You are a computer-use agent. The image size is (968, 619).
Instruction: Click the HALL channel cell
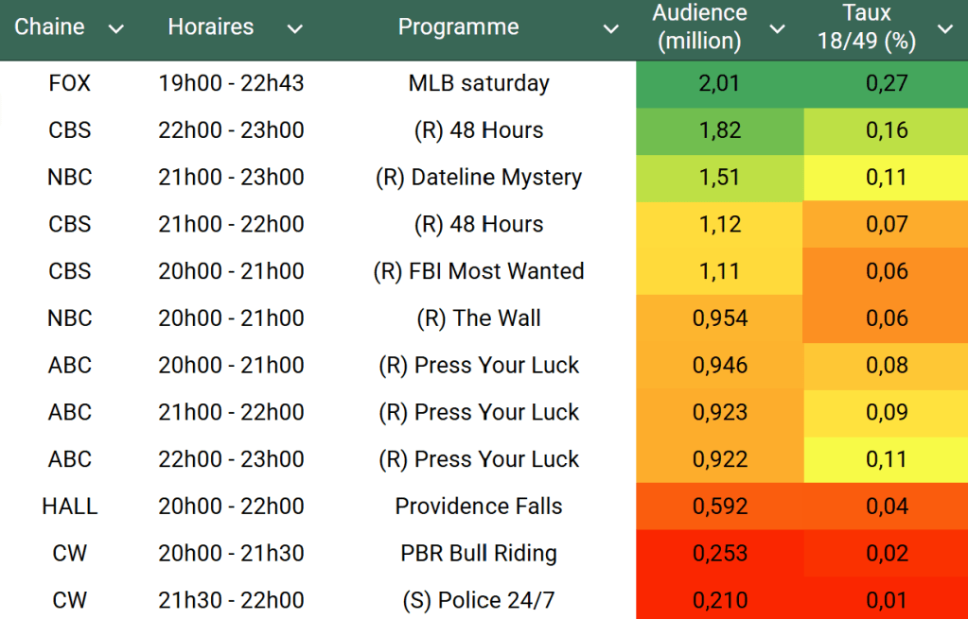click(x=70, y=507)
